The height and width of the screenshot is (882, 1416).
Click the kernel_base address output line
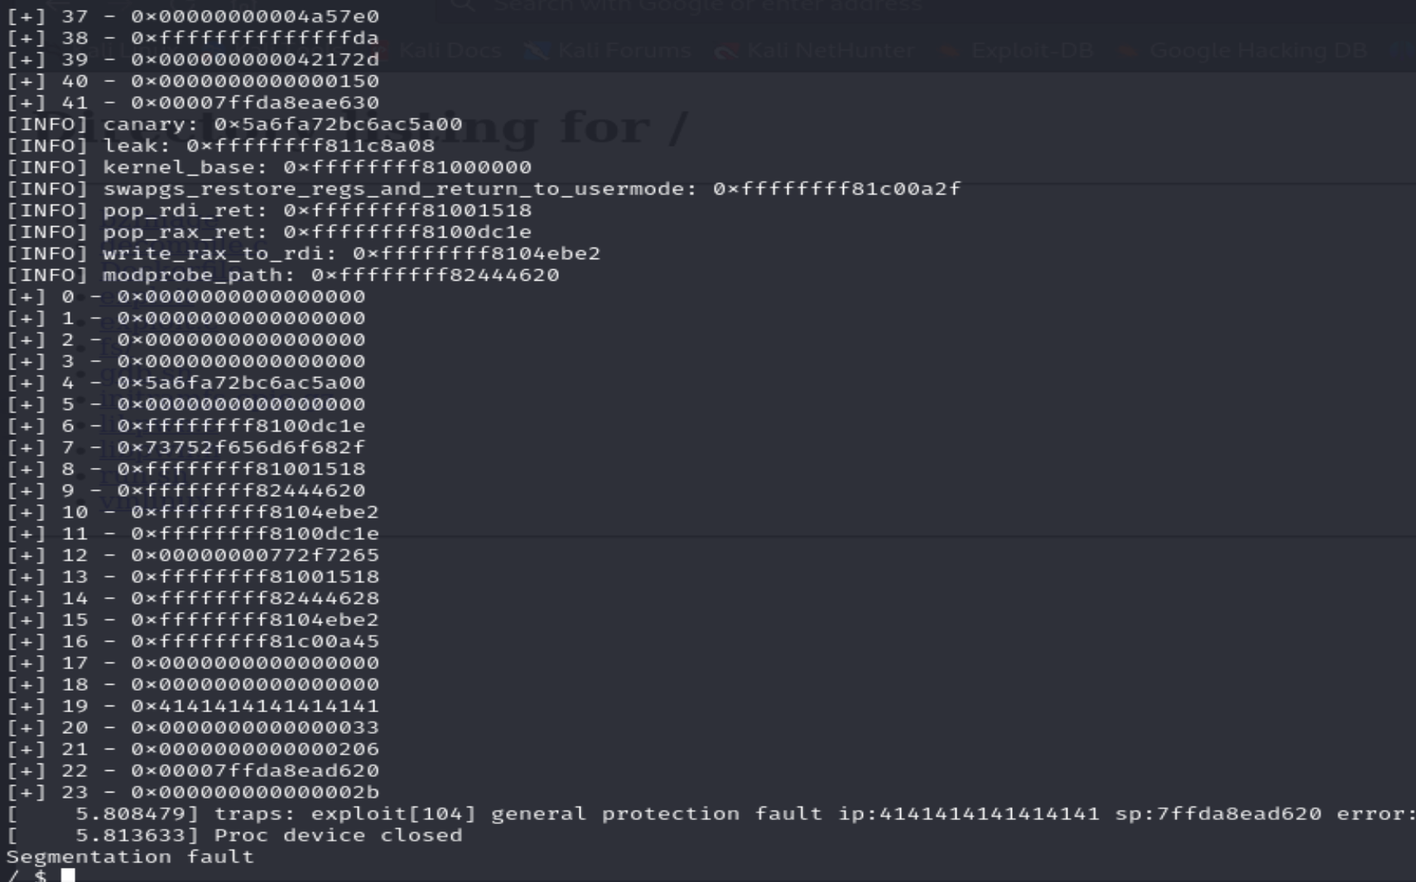[269, 167]
